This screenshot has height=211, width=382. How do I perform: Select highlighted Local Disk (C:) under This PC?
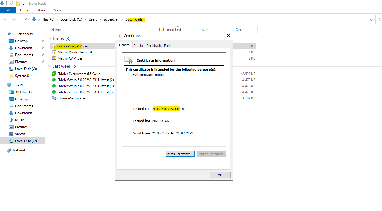coord(23,141)
